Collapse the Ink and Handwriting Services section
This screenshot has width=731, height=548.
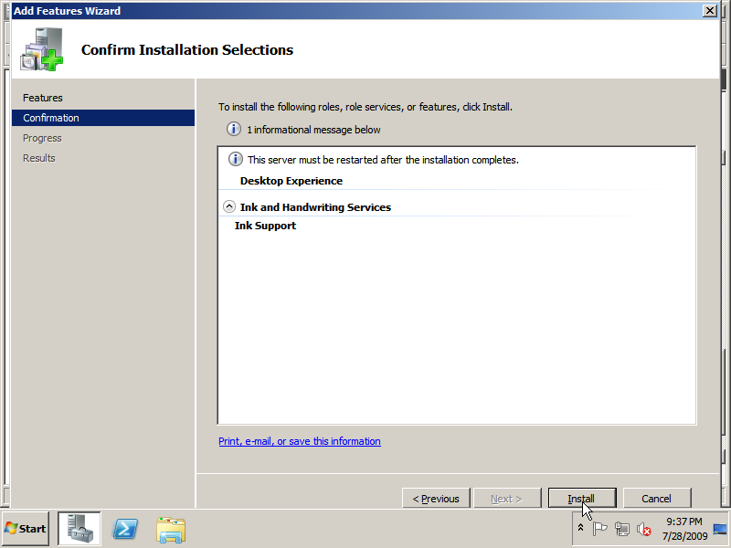229,207
